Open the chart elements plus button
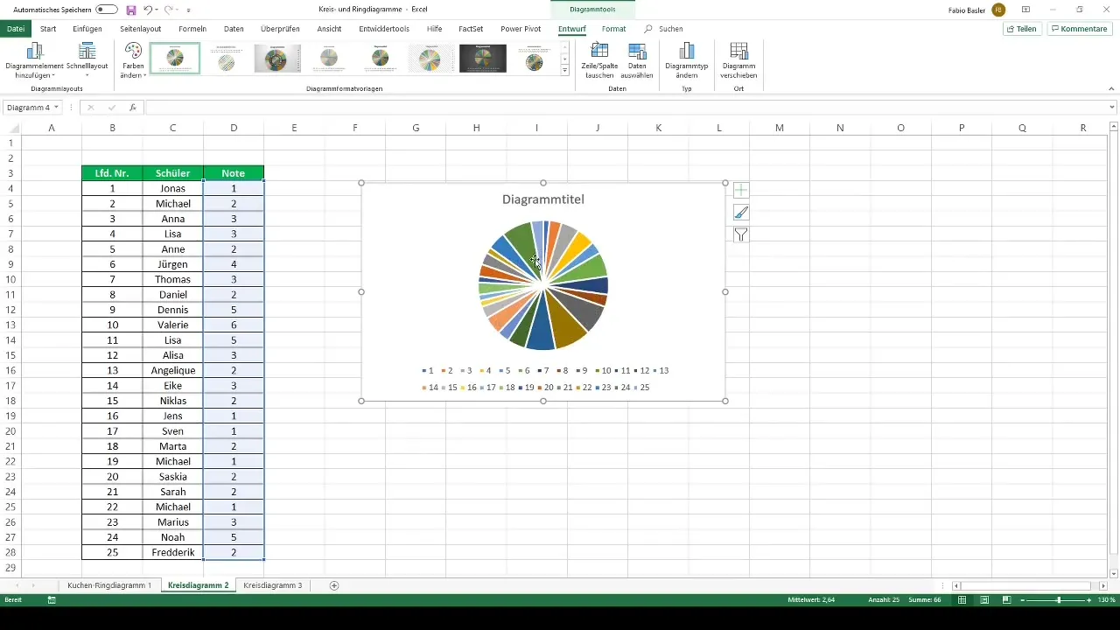 (x=741, y=190)
